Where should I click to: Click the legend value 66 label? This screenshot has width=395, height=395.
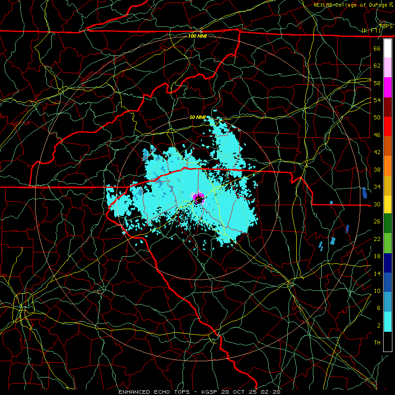pos(377,48)
